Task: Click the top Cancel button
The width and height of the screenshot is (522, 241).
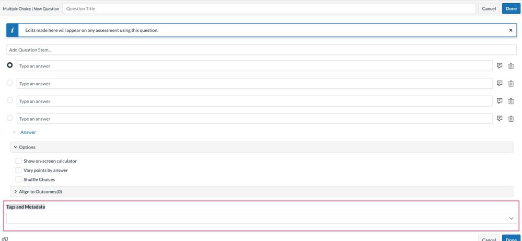Action: click(x=489, y=8)
